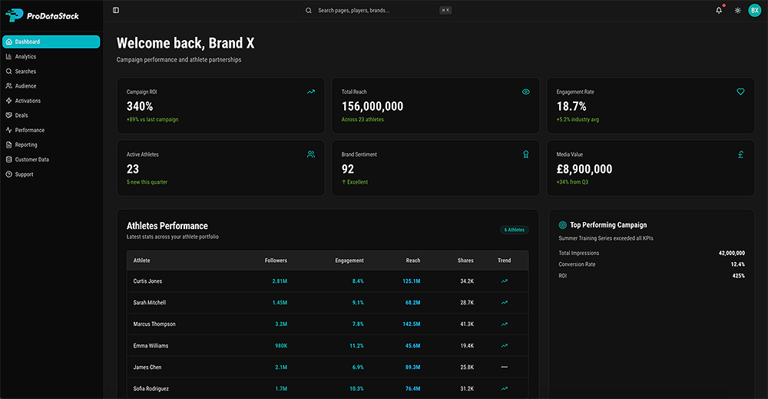768x399 pixels.
Task: Select Audience in the sidebar
Action: click(25, 86)
